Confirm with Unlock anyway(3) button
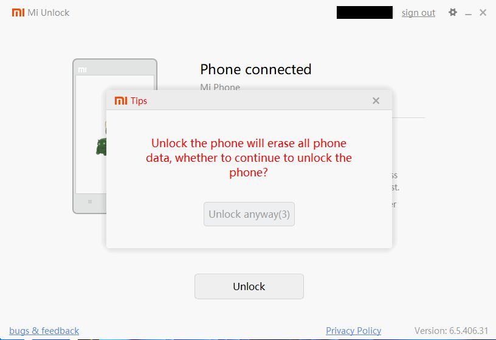Image resolution: width=496 pixels, height=340 pixels. pos(249,214)
